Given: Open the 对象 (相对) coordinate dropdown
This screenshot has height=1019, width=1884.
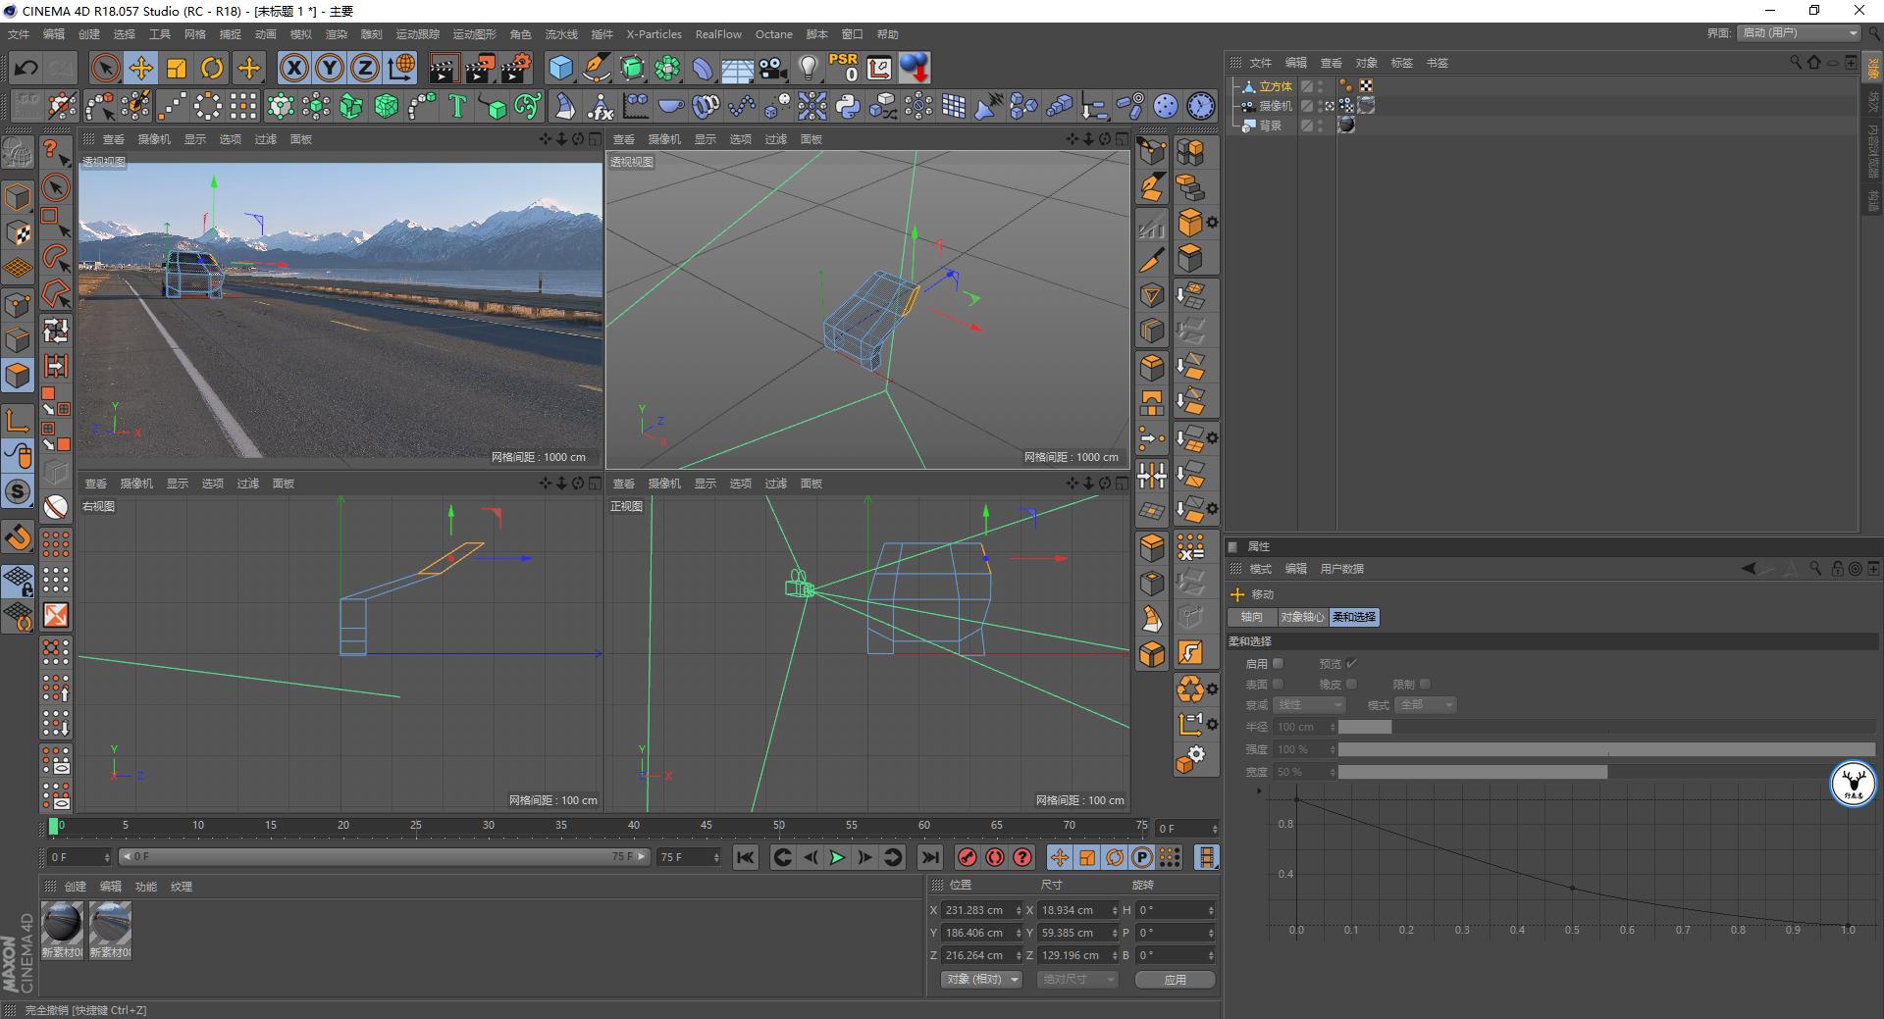Looking at the screenshot, I should point(981,980).
